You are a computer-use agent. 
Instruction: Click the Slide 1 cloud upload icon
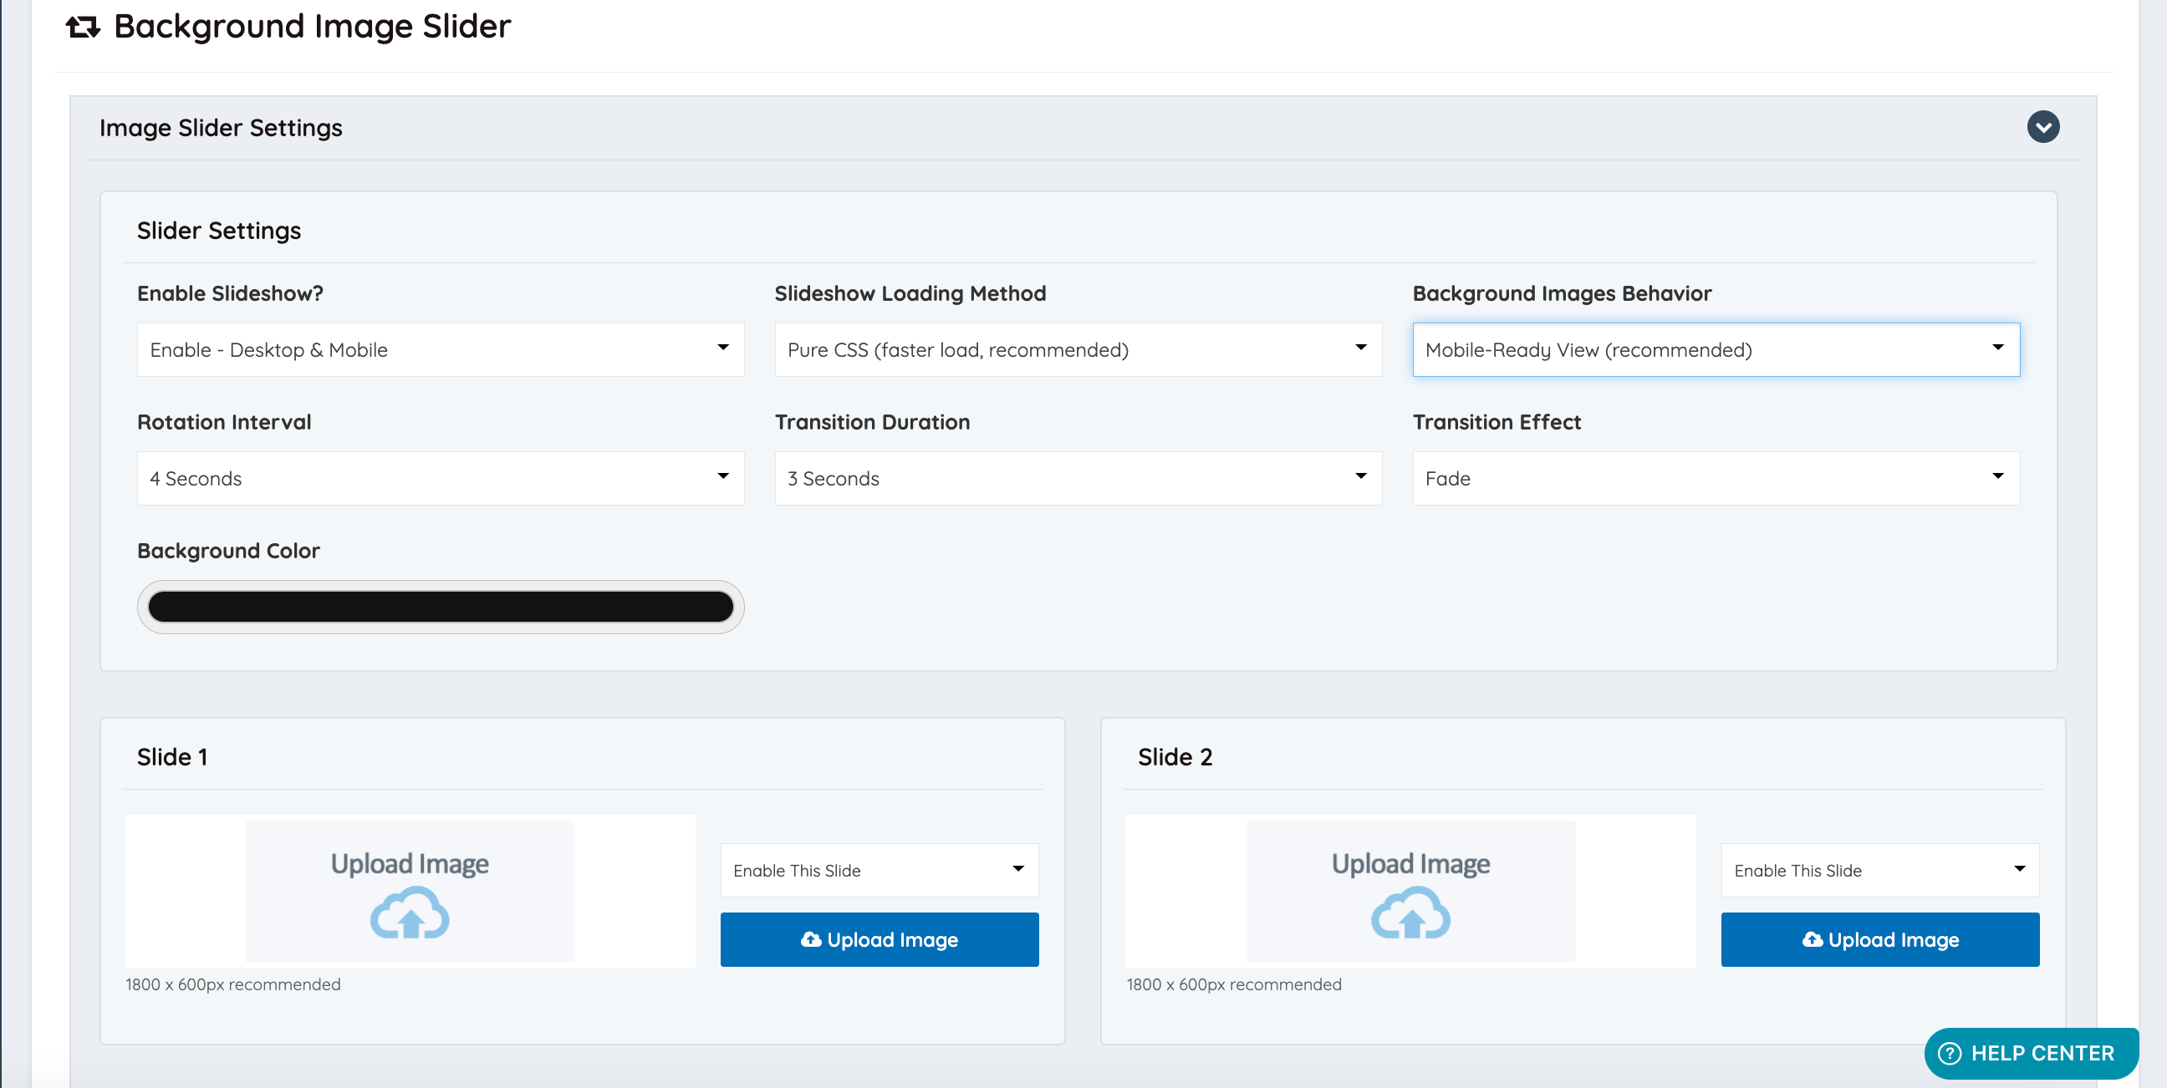coord(410,915)
